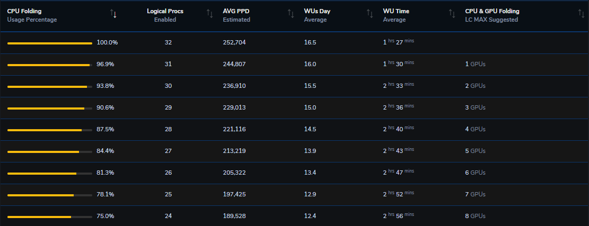Click the Logical Procs Enabled header
Image resolution: width=589 pixels, height=226 pixels.
[x=165, y=15]
